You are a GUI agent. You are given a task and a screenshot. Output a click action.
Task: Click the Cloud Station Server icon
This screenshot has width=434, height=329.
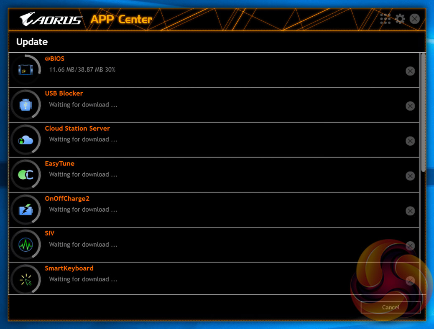[26, 140]
